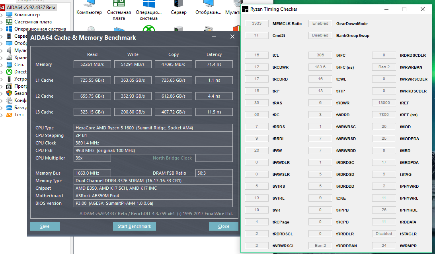The height and width of the screenshot is (254, 435).
Task: Click the CPU Type field HexaCore AMD Ryzen 5 1600
Action: coord(153,128)
